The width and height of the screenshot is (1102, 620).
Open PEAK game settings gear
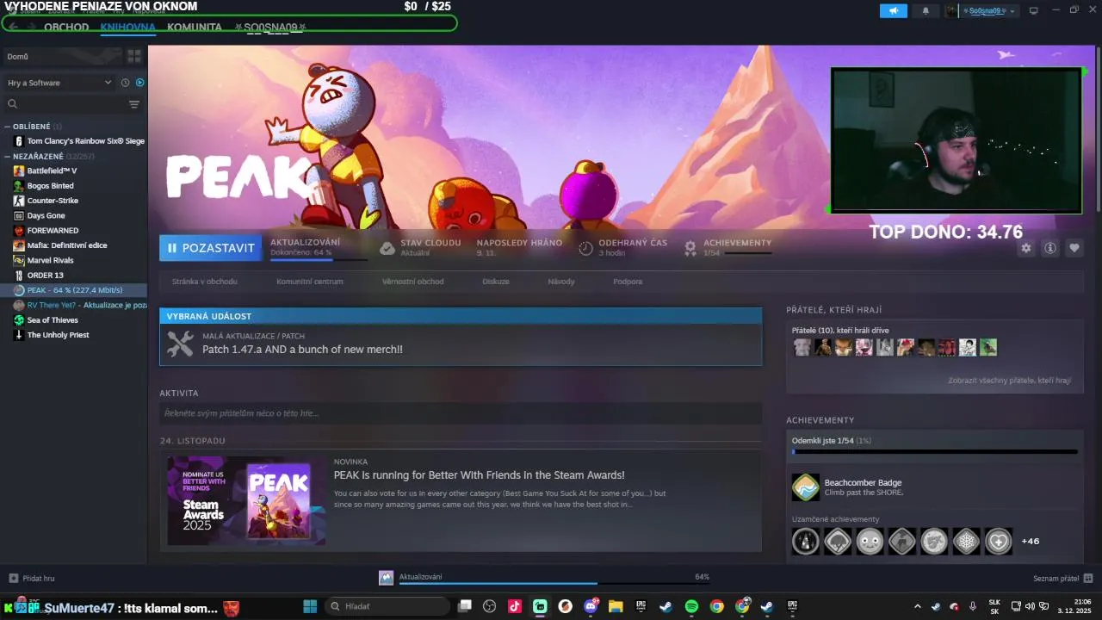pos(1025,248)
